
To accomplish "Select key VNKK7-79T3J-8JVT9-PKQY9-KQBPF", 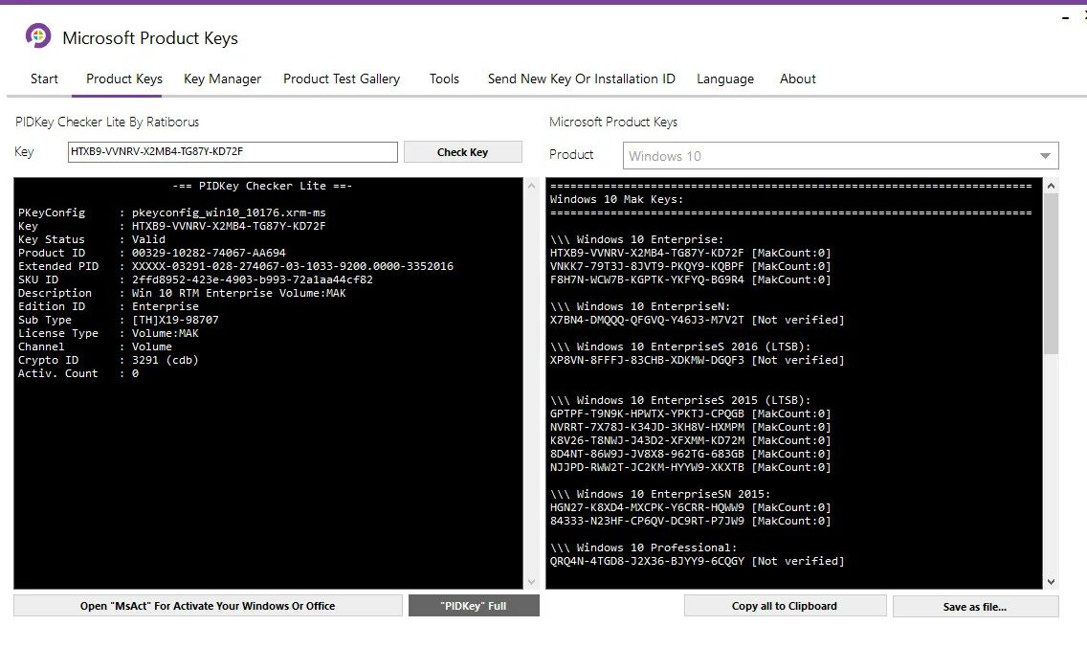I will click(647, 266).
